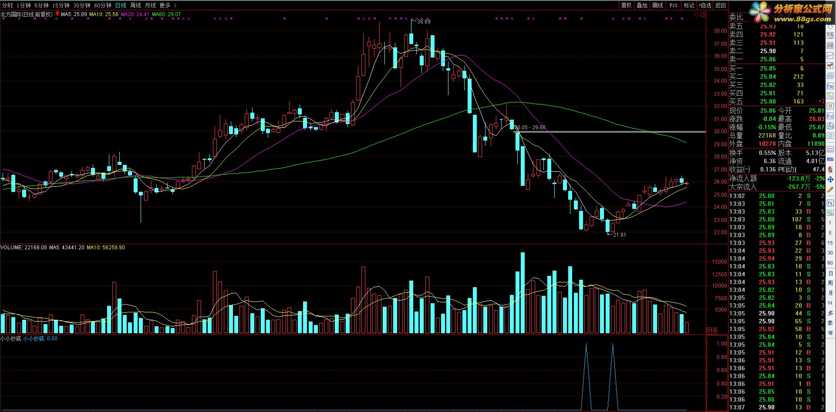Click the 21.81 low price marker
This screenshot has height=412, width=836.
619,235
